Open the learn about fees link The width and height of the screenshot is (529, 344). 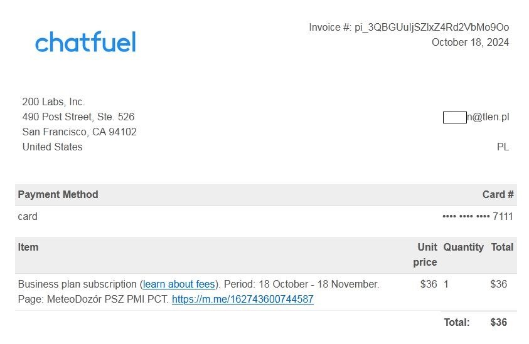pyautogui.click(x=179, y=284)
